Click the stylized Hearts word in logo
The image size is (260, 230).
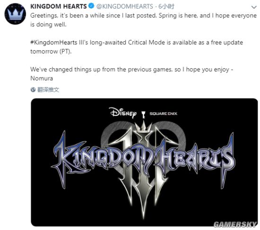coord(194,158)
